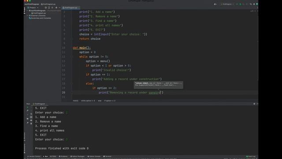Click firstProgram.py in navigation bar
This screenshot has height=159, width=282.
pyautogui.click(x=48, y=4)
